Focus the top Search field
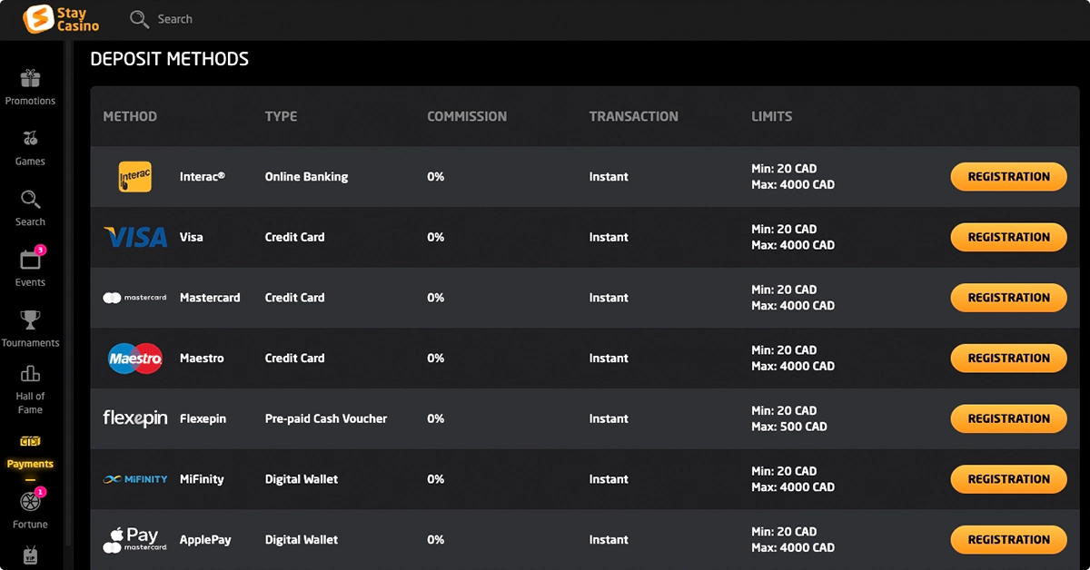 pyautogui.click(x=175, y=19)
